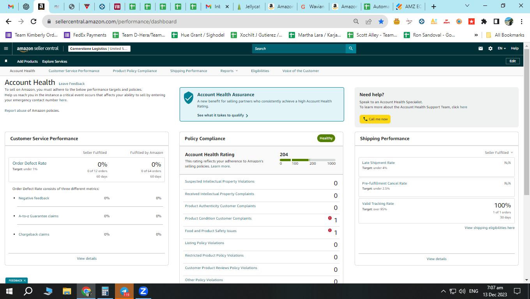This screenshot has height=299, width=530.
Task: Open the FedEx Payments bookmark
Action: pos(85,35)
